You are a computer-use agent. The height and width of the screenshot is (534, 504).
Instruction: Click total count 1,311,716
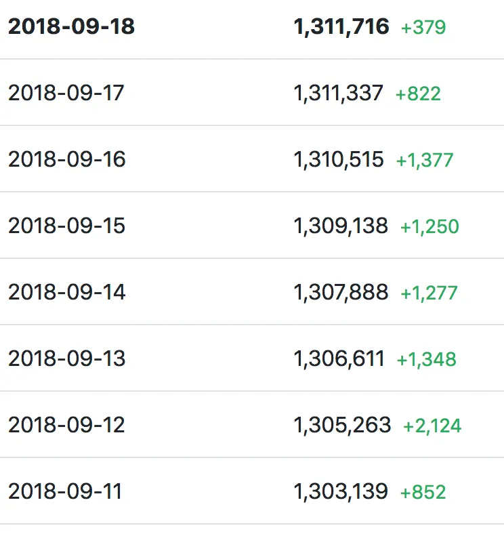[x=341, y=27]
